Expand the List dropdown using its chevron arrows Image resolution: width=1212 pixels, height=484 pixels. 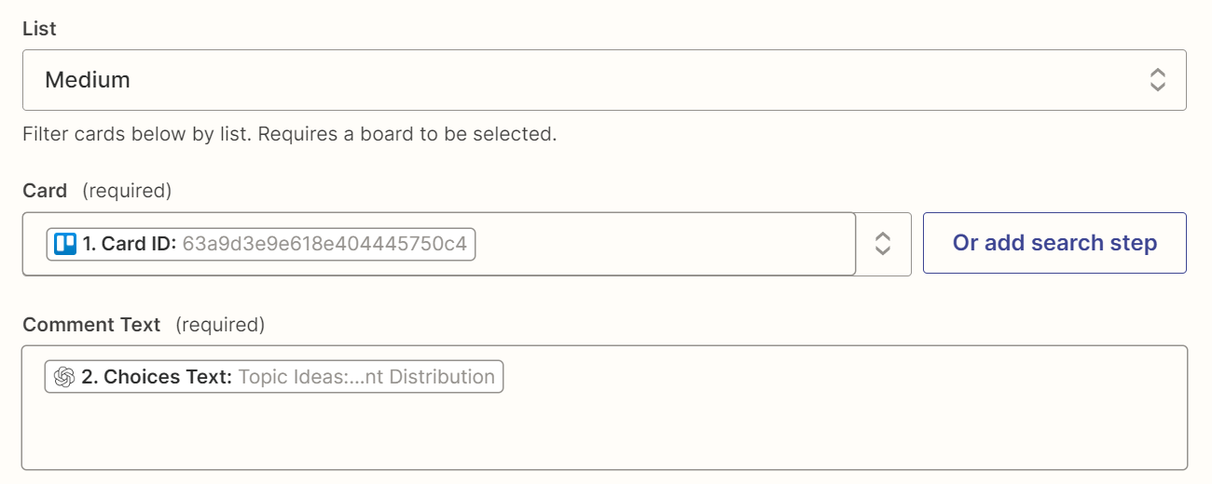pyautogui.click(x=1157, y=80)
